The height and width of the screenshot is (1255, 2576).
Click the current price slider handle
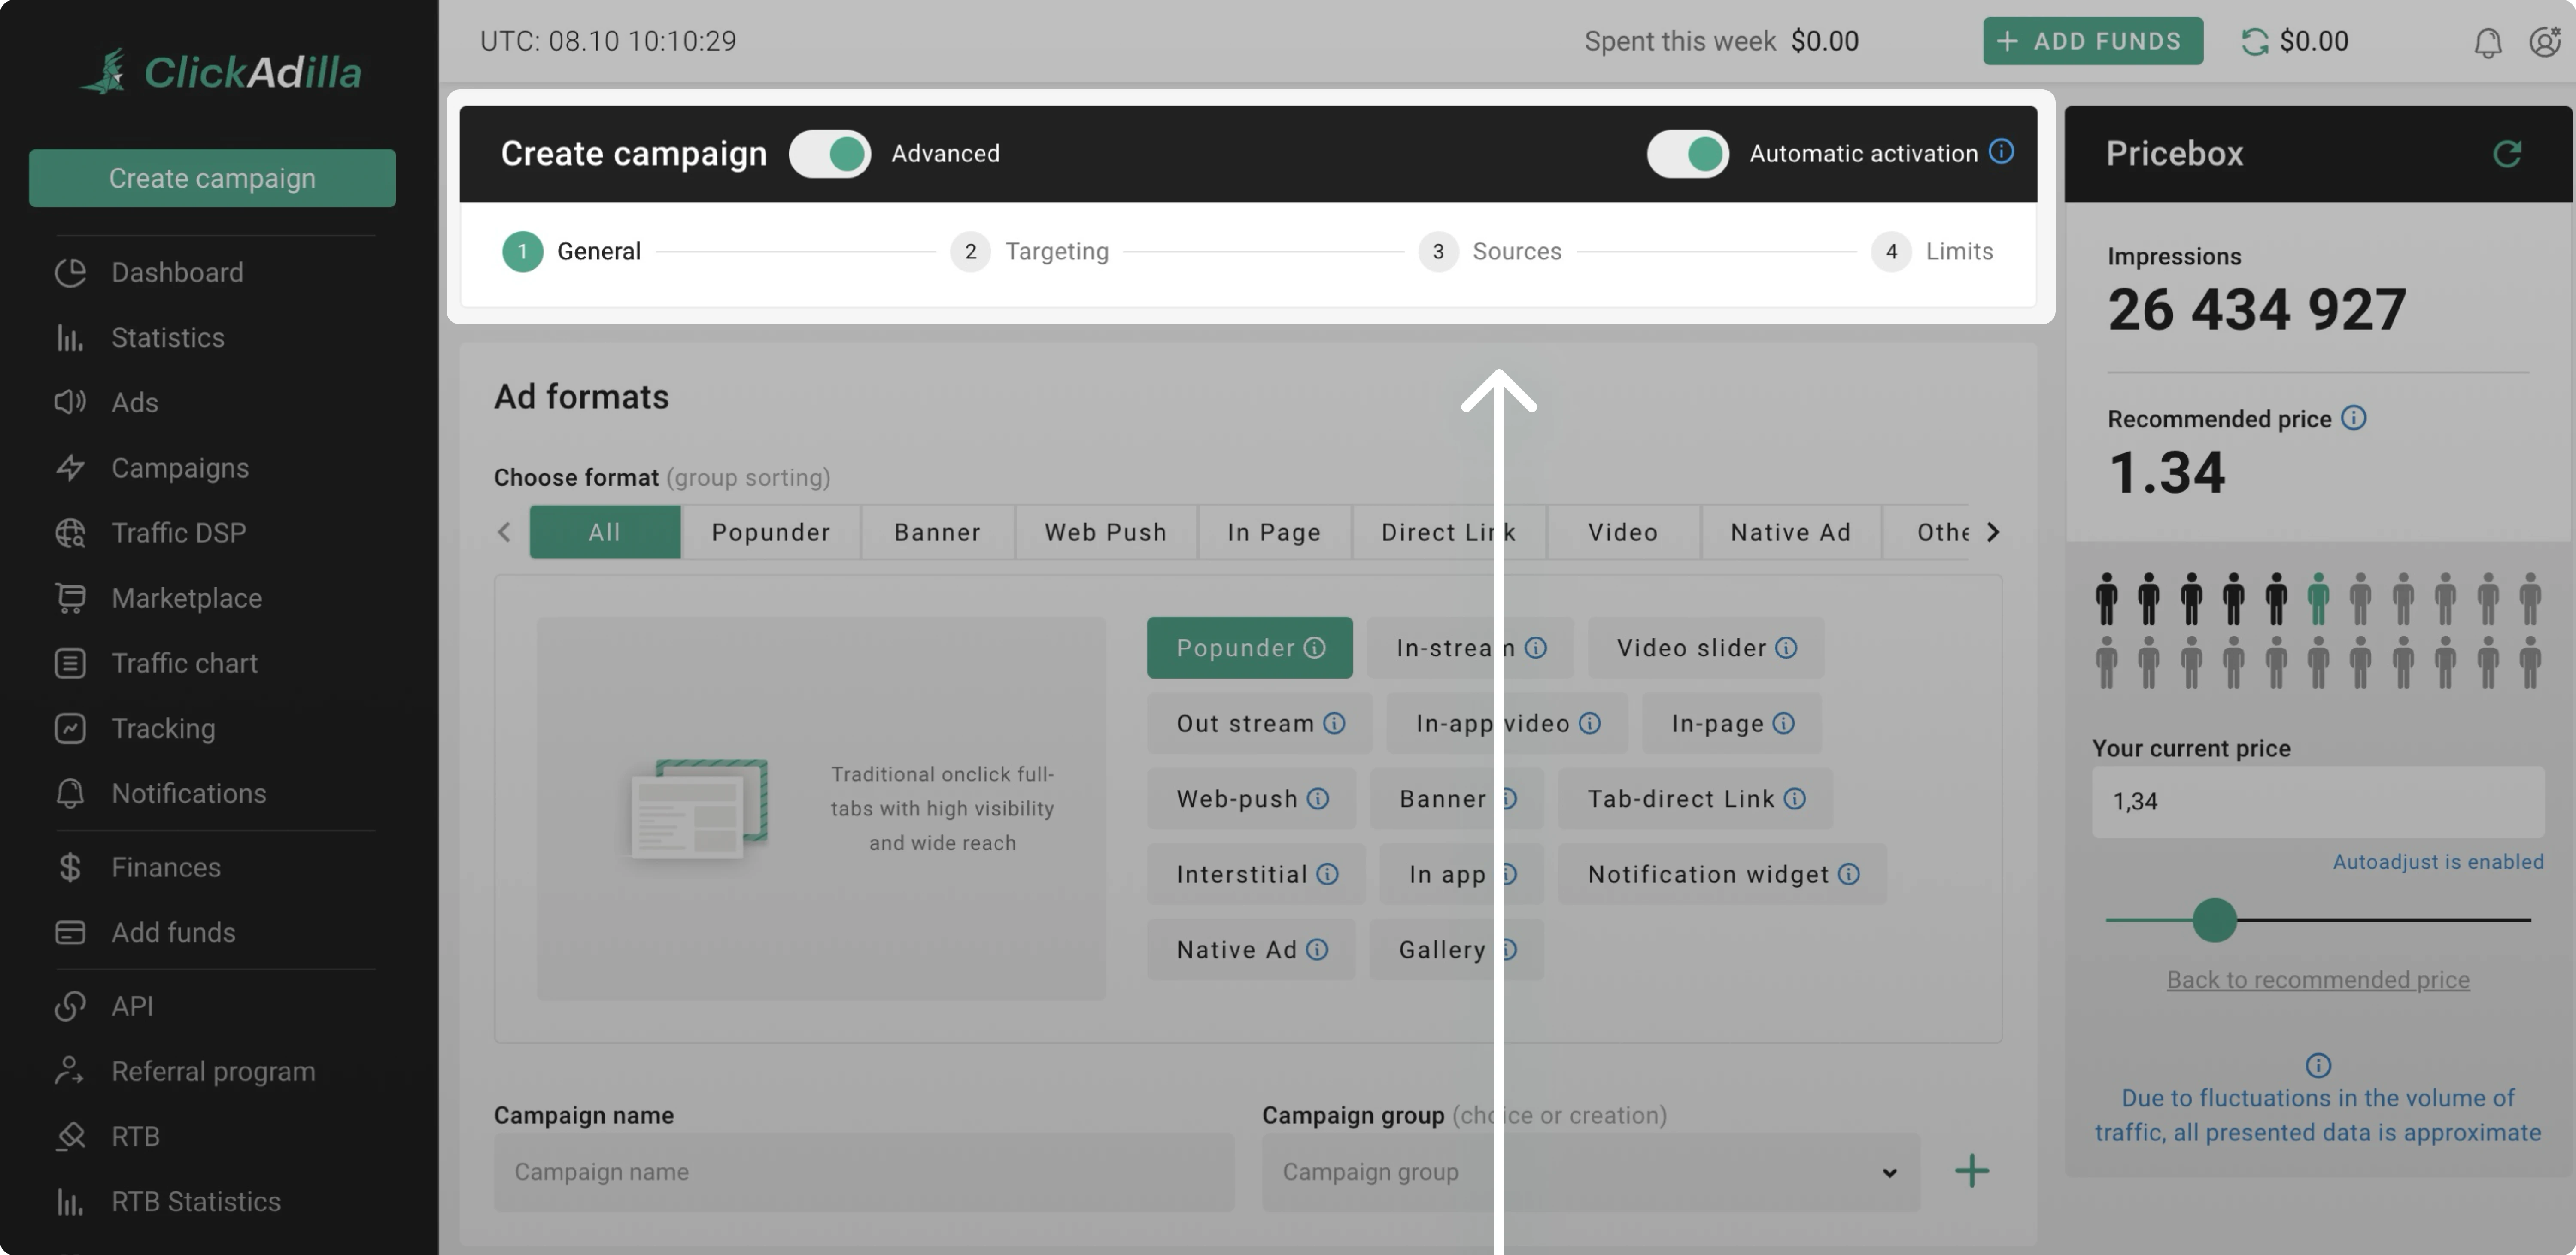coord(2214,920)
